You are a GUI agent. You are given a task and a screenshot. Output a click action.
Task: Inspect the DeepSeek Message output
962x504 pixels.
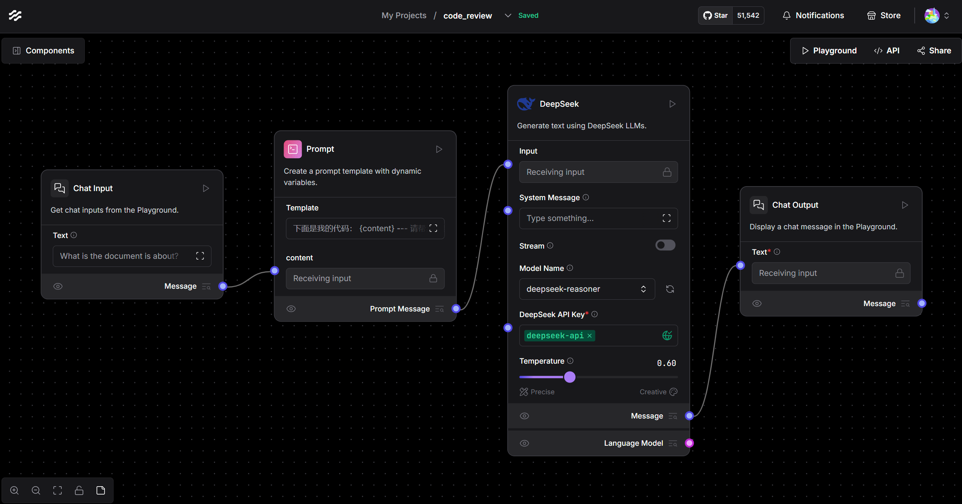pyautogui.click(x=673, y=416)
